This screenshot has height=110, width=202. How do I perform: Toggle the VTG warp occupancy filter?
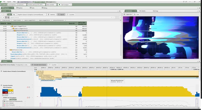pos(5,93)
